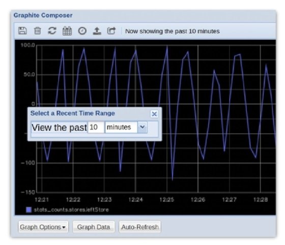285x245 pixels.
Task: Click the clock recent time range icon
Action: click(x=82, y=30)
